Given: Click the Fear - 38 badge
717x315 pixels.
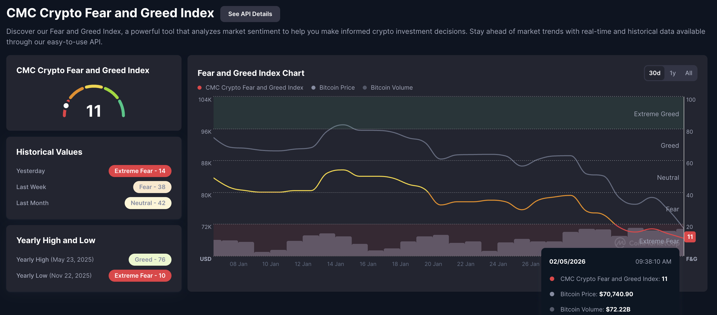Looking at the screenshot, I should 152,187.
